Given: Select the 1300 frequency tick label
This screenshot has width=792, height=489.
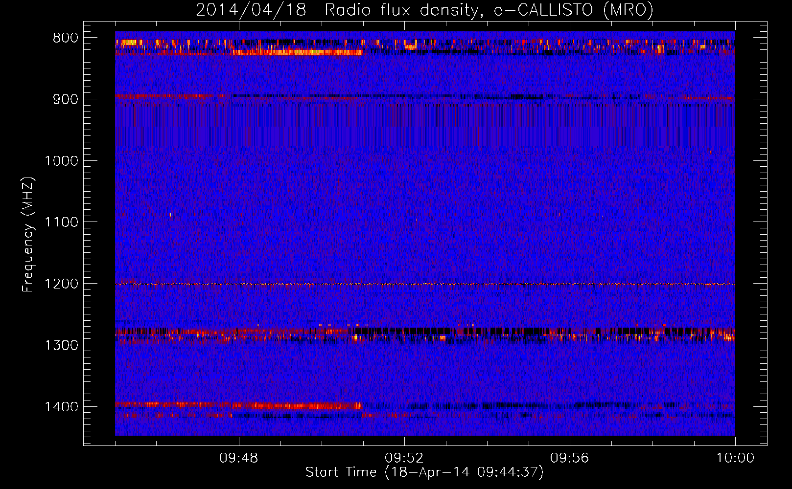Looking at the screenshot, I should click(x=61, y=345).
